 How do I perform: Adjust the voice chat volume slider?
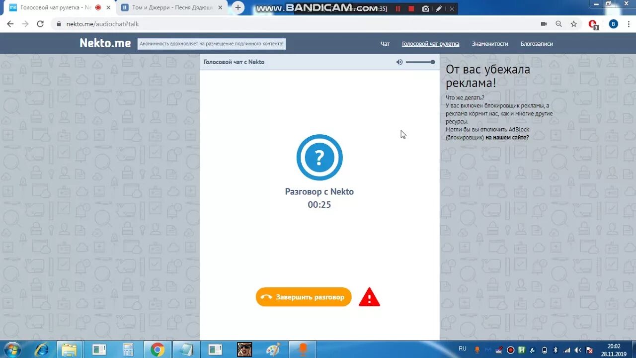pyautogui.click(x=420, y=62)
